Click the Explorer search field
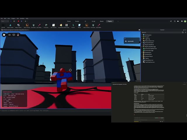Viewport: 187px width, 140px height. 162,32
